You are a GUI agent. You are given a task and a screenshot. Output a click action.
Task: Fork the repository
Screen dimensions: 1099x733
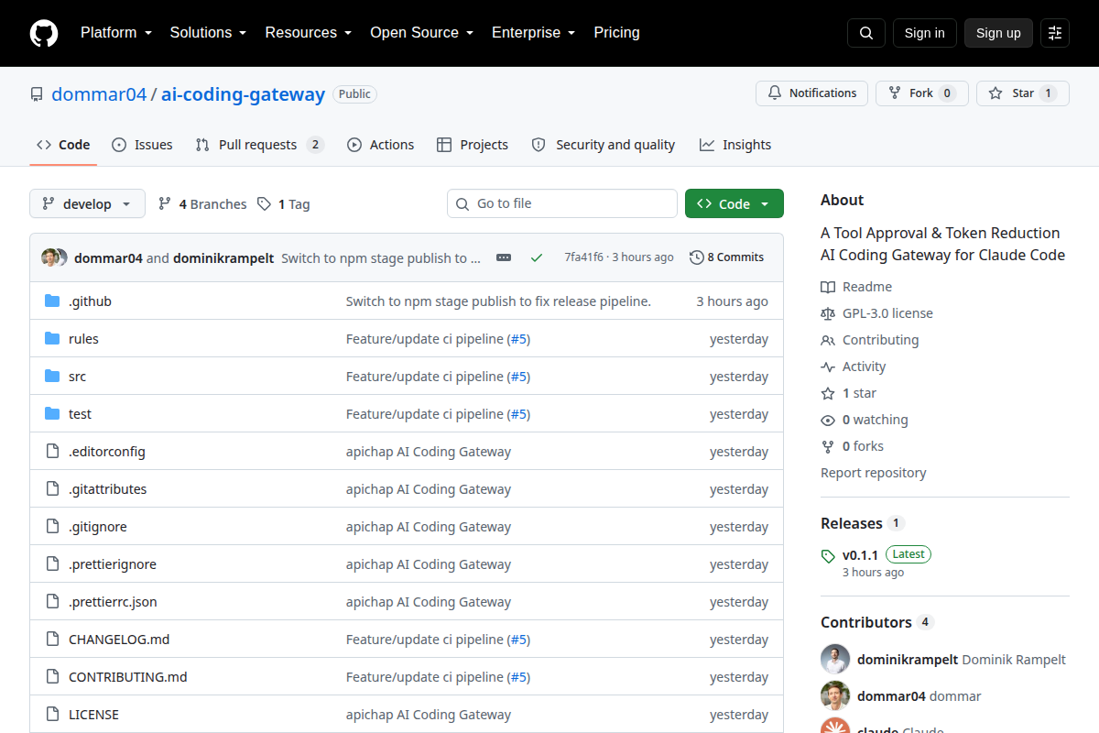tap(921, 93)
